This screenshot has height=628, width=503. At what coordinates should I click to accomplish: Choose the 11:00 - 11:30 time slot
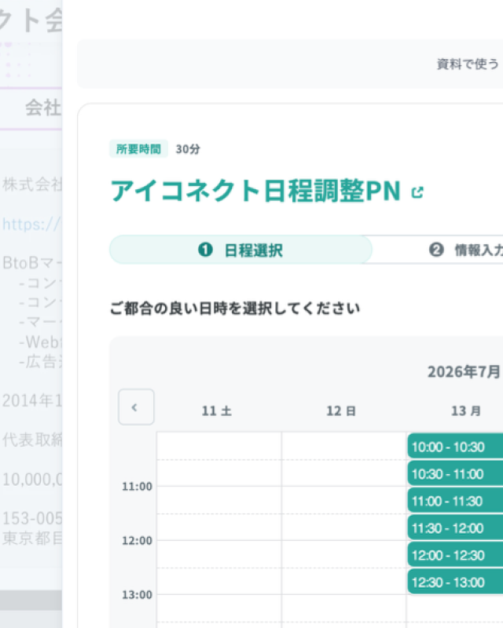tap(455, 501)
